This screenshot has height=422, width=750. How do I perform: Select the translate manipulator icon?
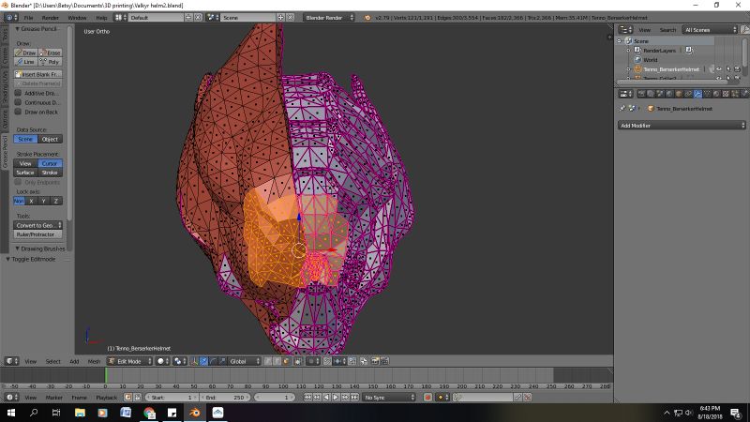pos(203,361)
